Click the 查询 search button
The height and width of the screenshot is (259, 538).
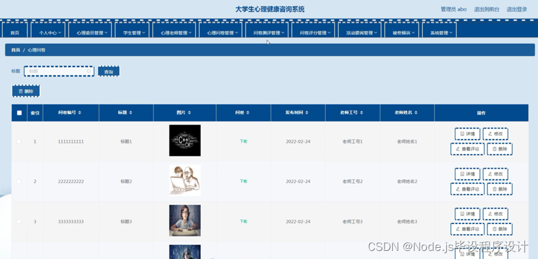pyautogui.click(x=108, y=71)
